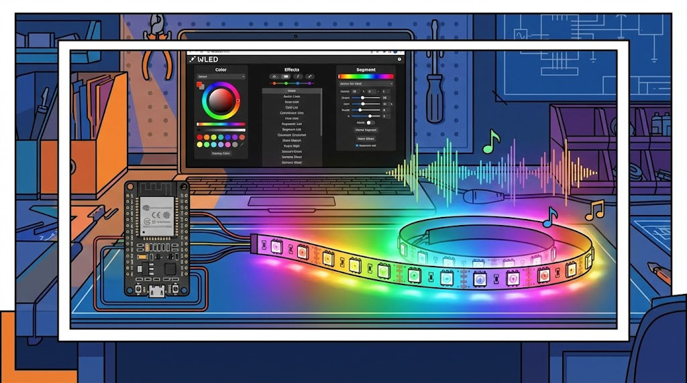
Task: Click the overlapping red and gray squares icon
Action: tap(200, 85)
